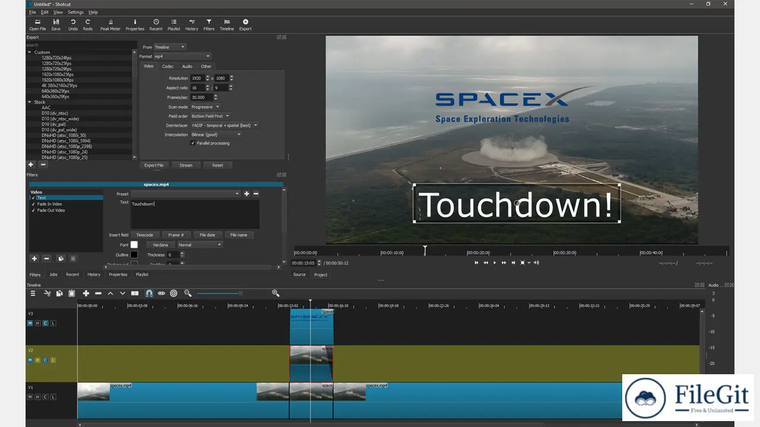760x427 pixels.
Task: Open the filter Preset dropdown
Action: [x=185, y=194]
